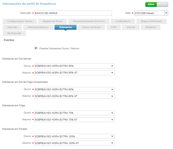Select the Banco de Horas tab

click(91, 27)
